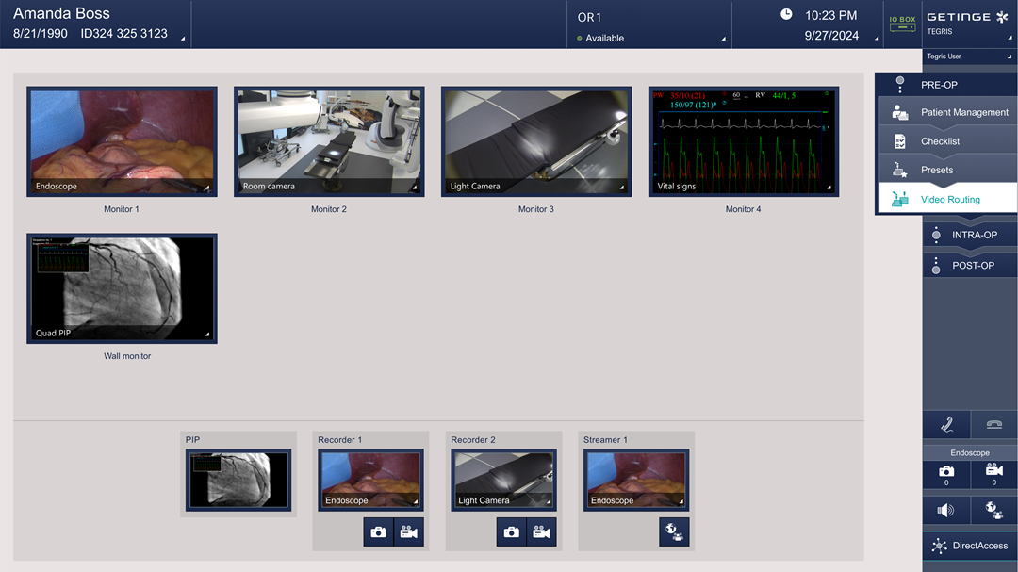This screenshot has width=1018, height=572.
Task: Select Checklist in the PRE-OP menu
Action: tap(948, 141)
